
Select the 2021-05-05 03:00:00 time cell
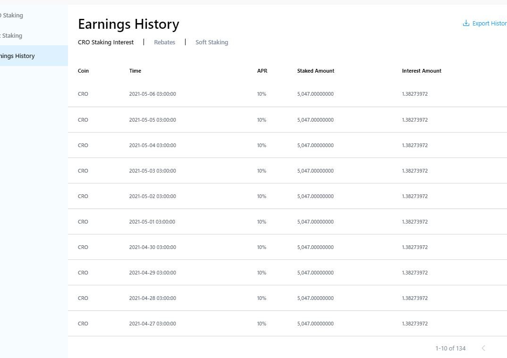tap(152, 120)
